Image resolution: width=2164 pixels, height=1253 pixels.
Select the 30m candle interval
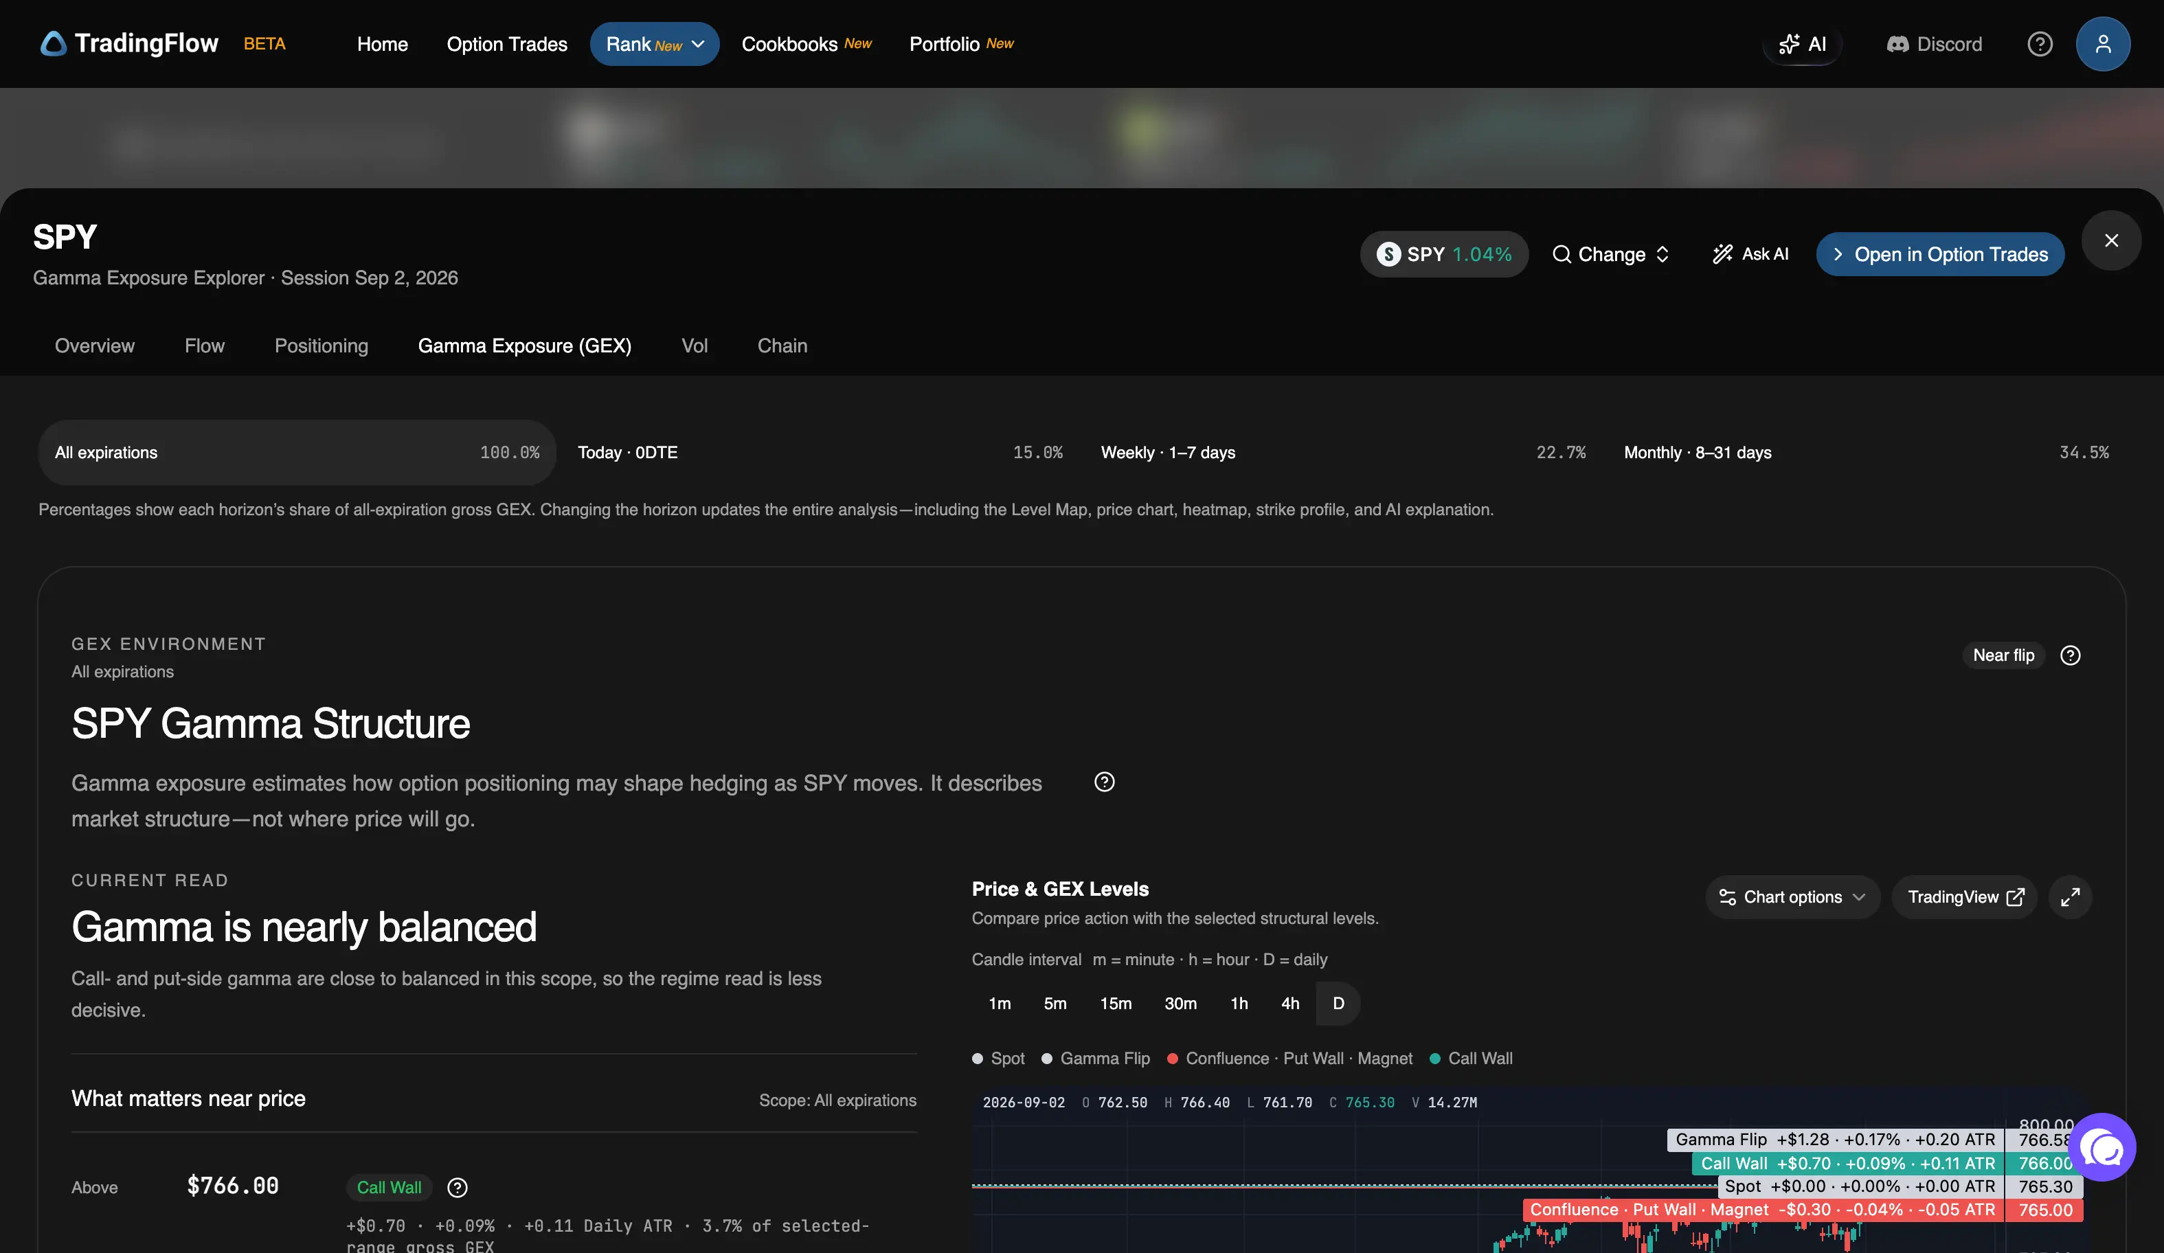coord(1181,1003)
